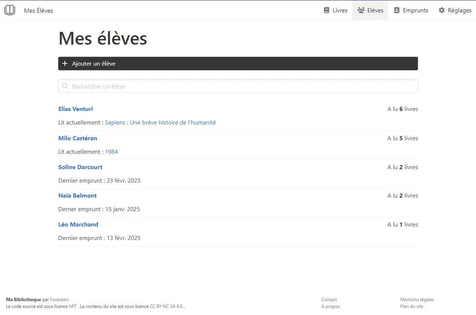The image size is (476, 315).
Task: Open the Elèves menu item
Action: click(x=370, y=10)
